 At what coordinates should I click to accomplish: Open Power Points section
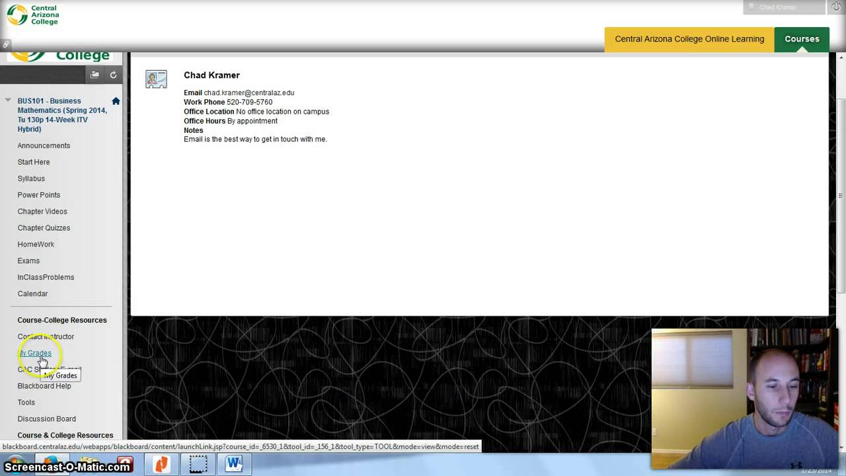39,195
